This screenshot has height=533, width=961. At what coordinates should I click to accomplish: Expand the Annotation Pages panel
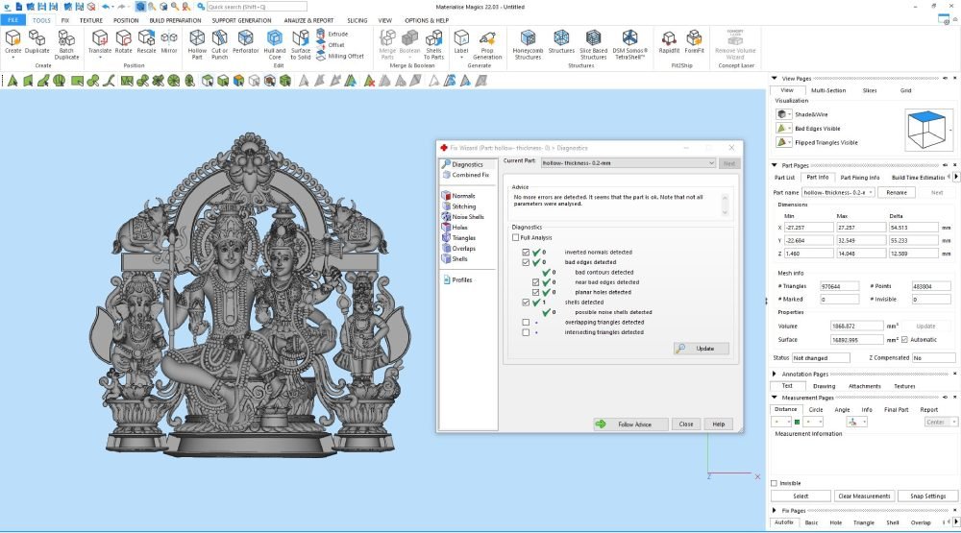pyautogui.click(x=774, y=374)
